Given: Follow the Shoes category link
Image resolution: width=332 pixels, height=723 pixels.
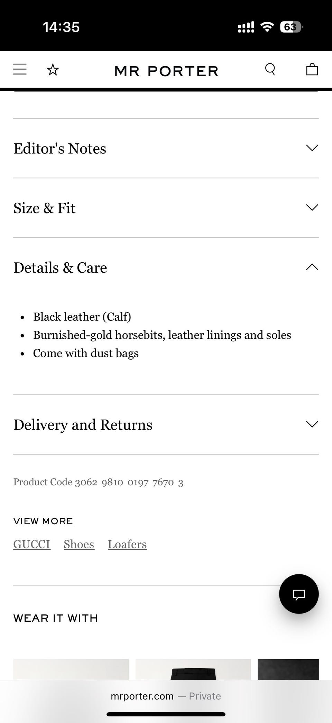Looking at the screenshot, I should (79, 544).
